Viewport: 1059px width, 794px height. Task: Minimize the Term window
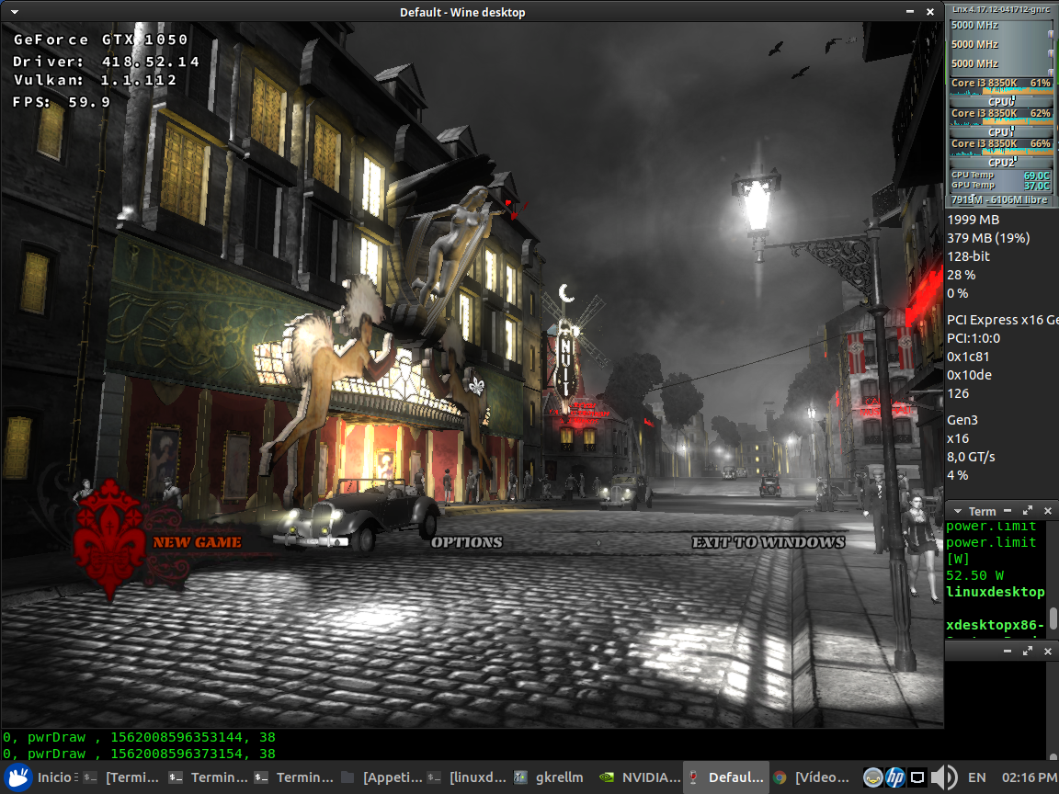pos(1007,511)
